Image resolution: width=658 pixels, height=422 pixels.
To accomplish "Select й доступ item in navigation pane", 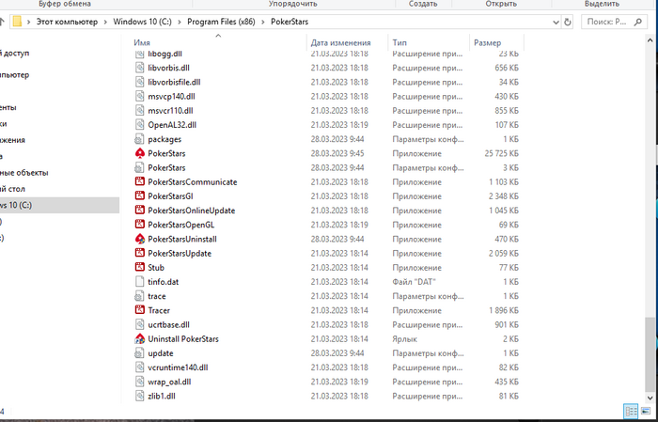I will 15,54.
